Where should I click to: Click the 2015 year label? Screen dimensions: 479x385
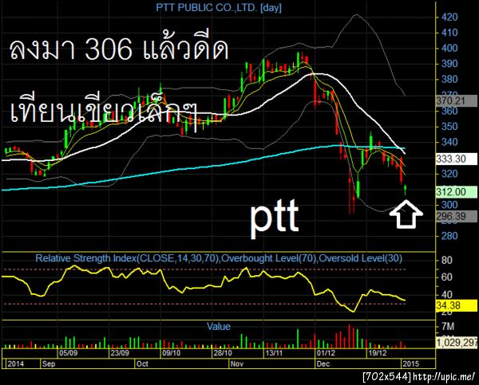click(411, 363)
